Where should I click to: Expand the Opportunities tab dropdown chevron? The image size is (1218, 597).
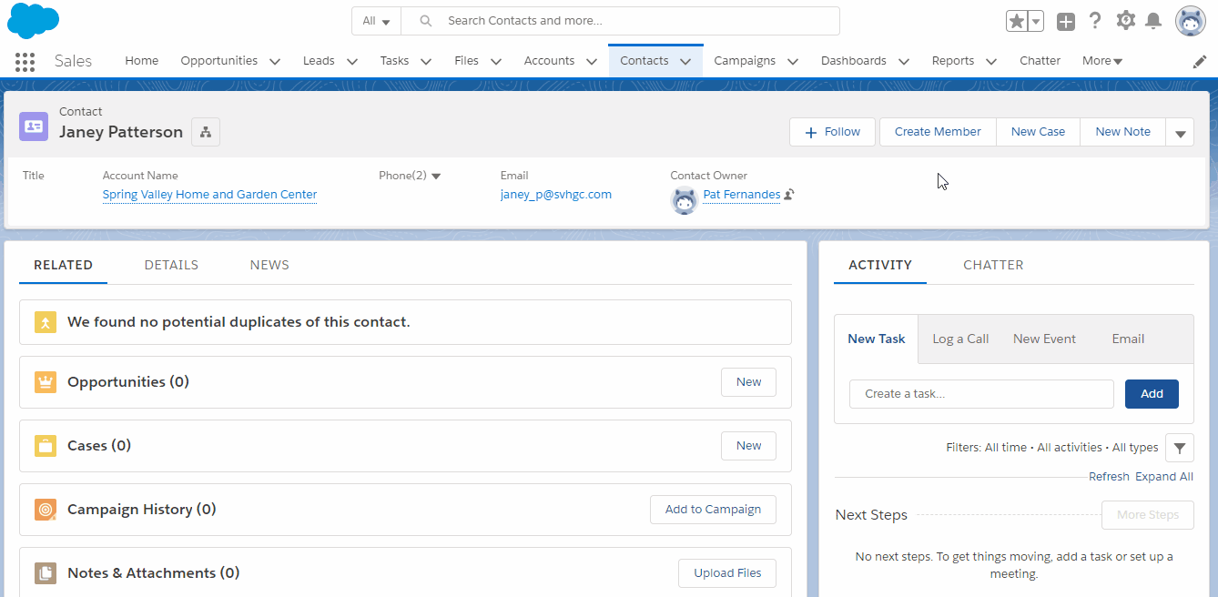tap(275, 61)
